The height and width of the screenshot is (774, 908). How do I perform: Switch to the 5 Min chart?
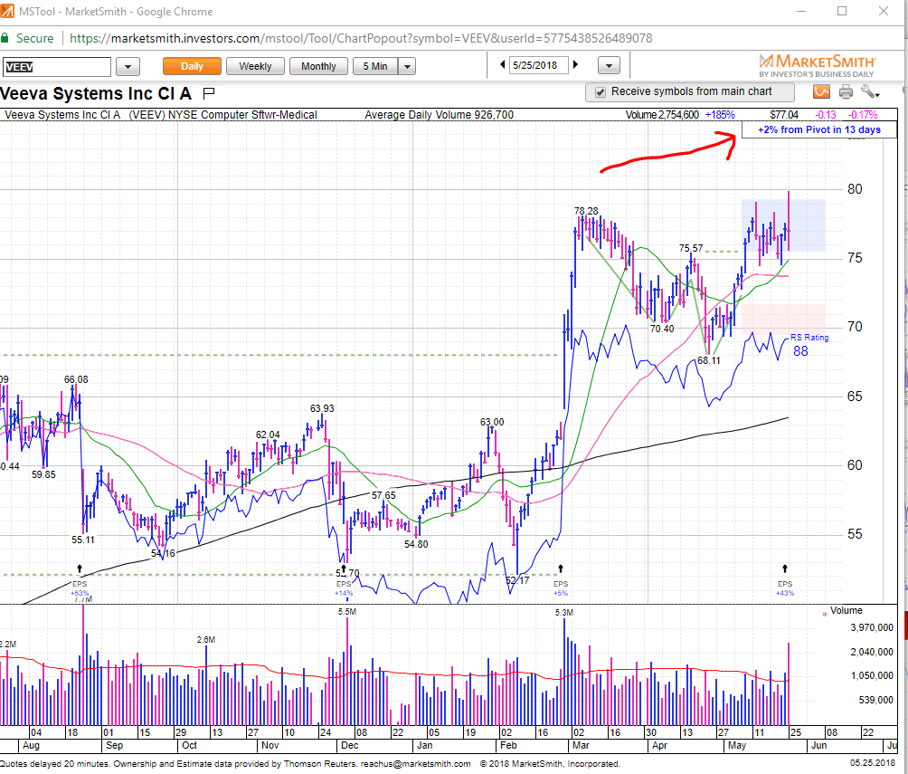(375, 67)
